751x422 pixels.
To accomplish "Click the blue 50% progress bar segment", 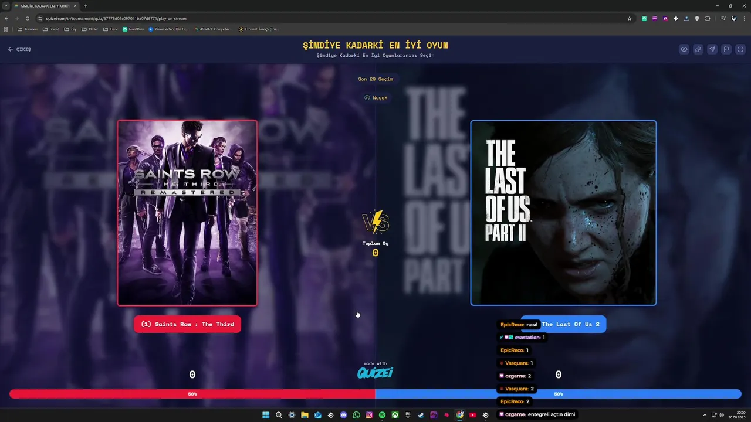I will (559, 394).
